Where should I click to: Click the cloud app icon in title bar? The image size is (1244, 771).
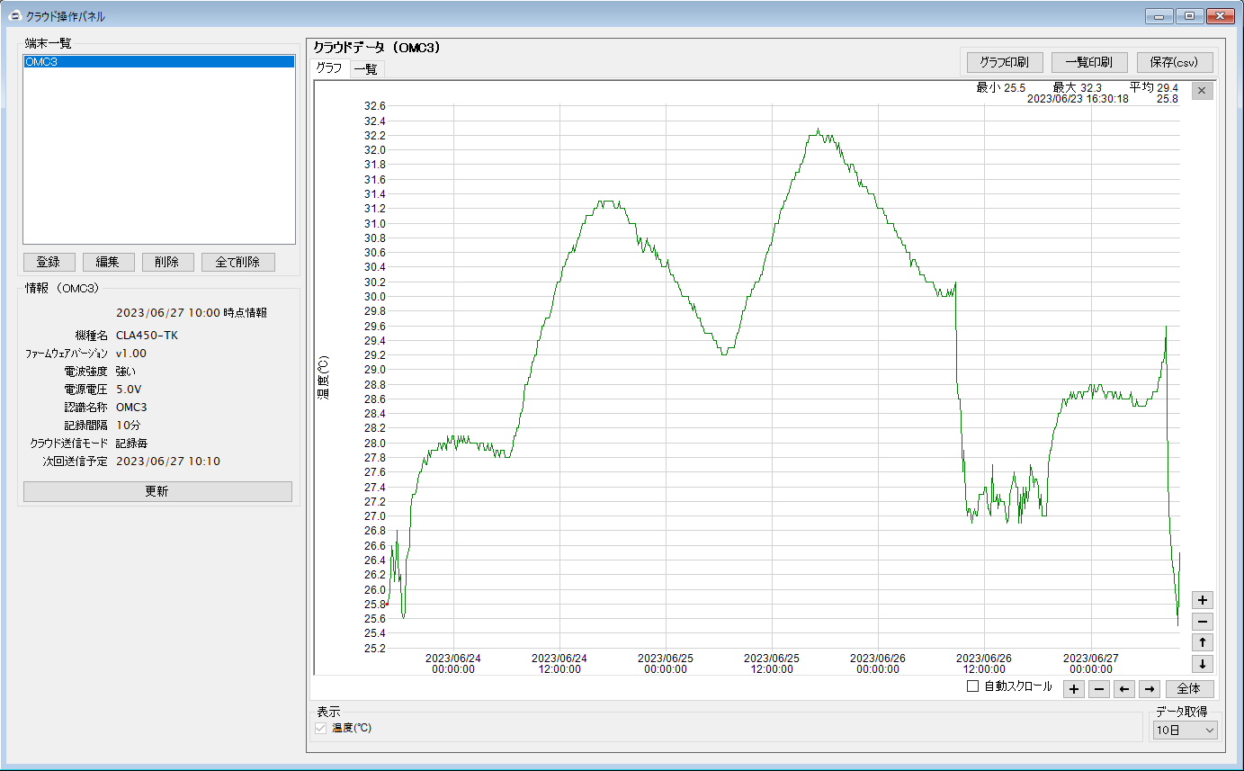[x=14, y=15]
